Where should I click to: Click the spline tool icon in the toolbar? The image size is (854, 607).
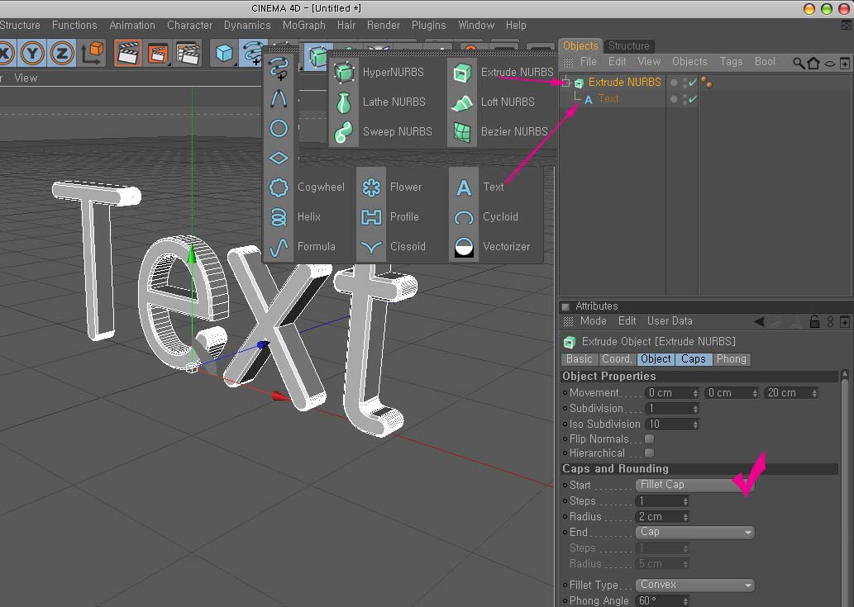coord(252,54)
